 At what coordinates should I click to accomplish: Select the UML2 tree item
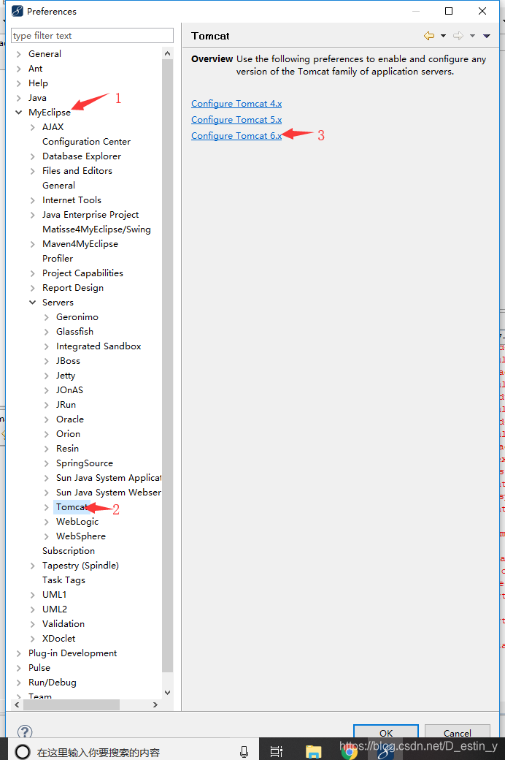coord(55,609)
